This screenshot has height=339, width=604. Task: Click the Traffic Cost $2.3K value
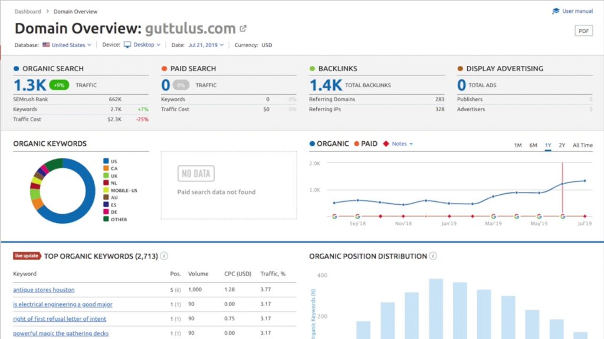pos(114,119)
